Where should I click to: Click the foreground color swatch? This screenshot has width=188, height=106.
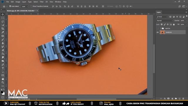click(x=2, y=92)
